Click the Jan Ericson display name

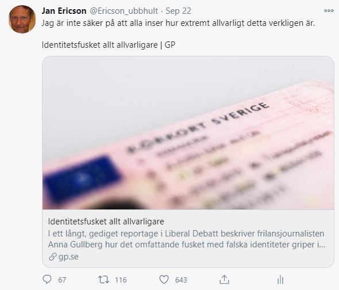click(x=64, y=11)
